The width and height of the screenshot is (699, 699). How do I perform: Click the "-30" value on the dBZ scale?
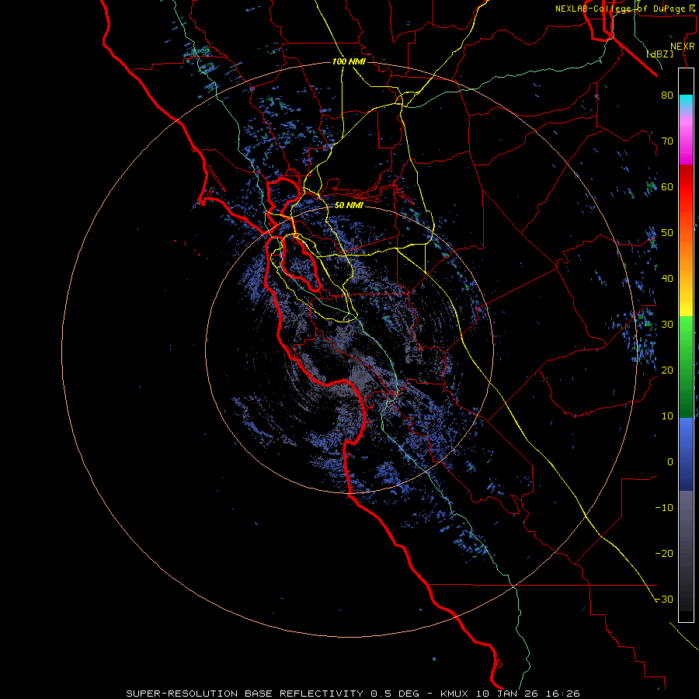[664, 599]
